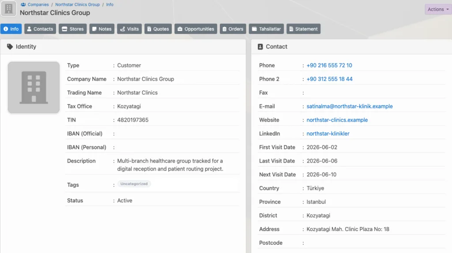Open the Orders tab
Viewport: 452px width, 253px height.
pyautogui.click(x=233, y=29)
